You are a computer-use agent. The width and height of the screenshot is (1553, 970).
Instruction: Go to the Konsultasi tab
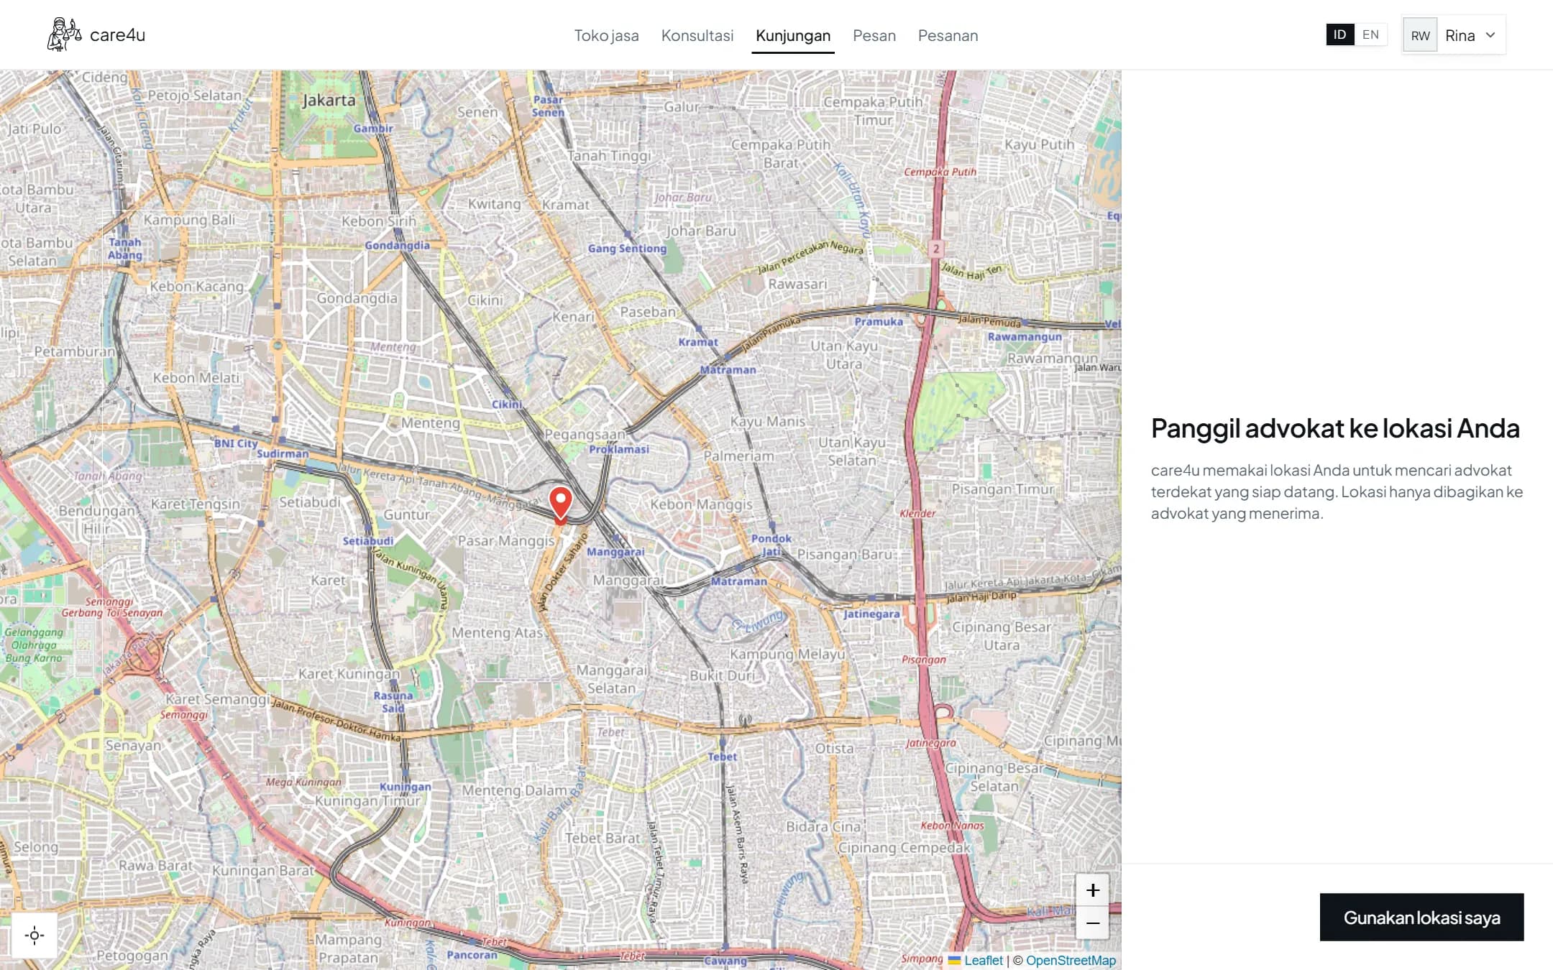697,35
